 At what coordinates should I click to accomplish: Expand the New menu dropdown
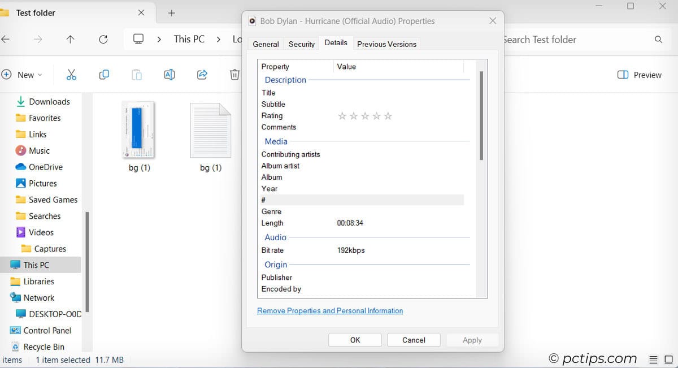[24, 74]
